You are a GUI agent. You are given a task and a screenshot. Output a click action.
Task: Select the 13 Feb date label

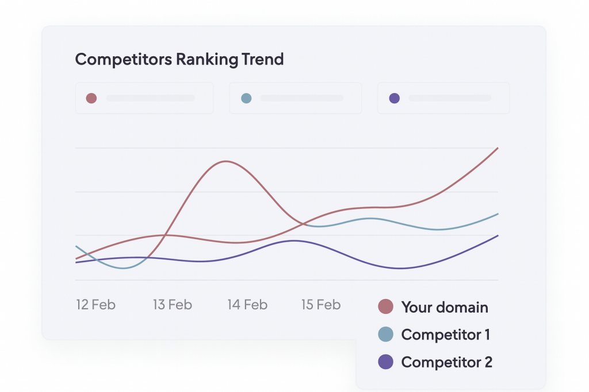[172, 304]
